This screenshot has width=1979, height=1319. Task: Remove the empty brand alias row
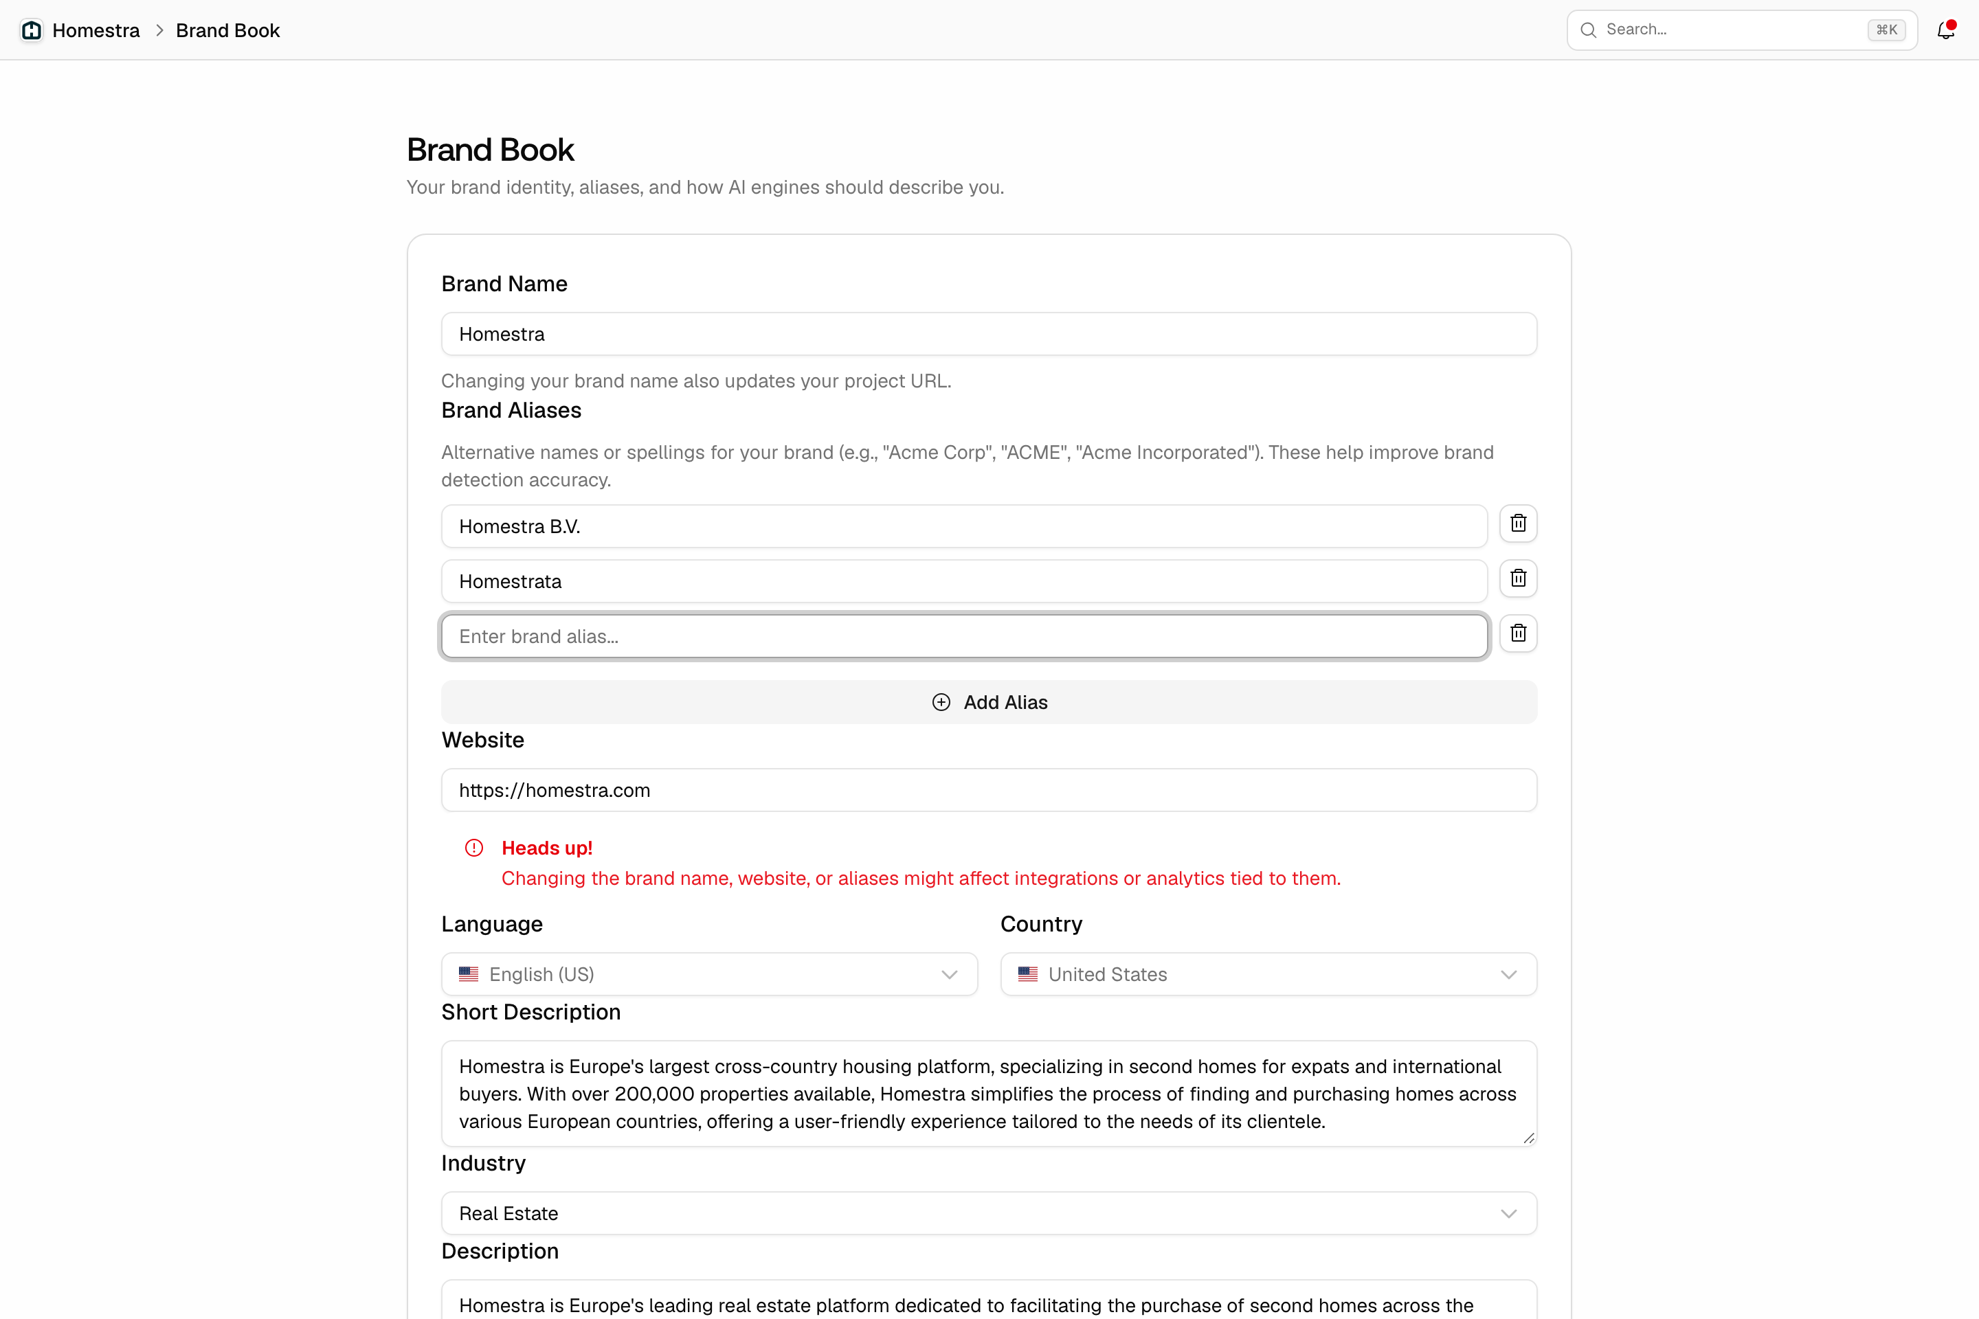[1518, 633]
